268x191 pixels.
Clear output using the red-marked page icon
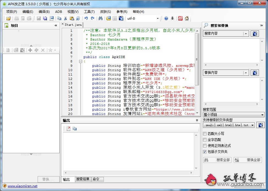(x=68, y=128)
